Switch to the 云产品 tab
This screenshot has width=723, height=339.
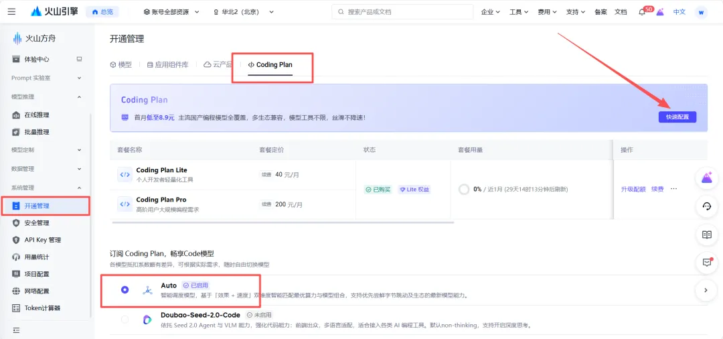218,64
